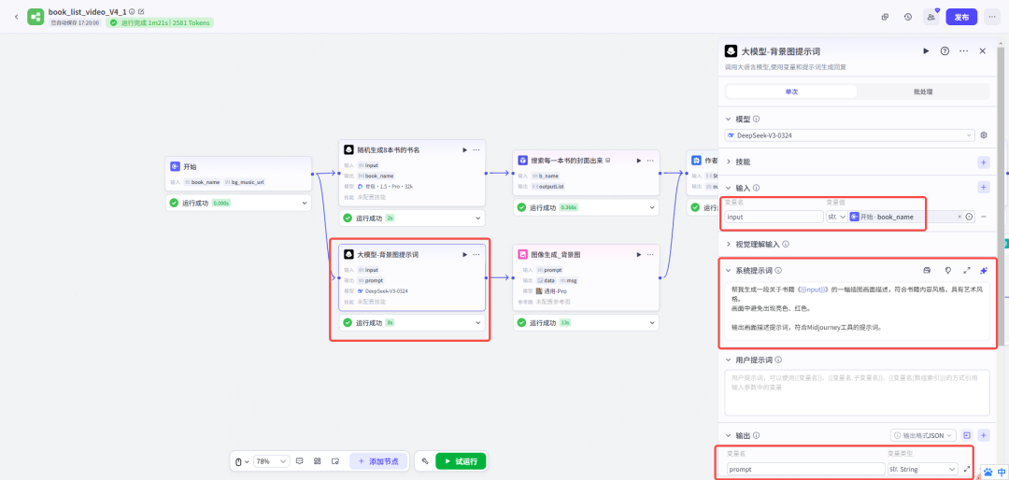Expand the 系统提示词 editor to fullscreen
1009x480 pixels.
coord(966,270)
